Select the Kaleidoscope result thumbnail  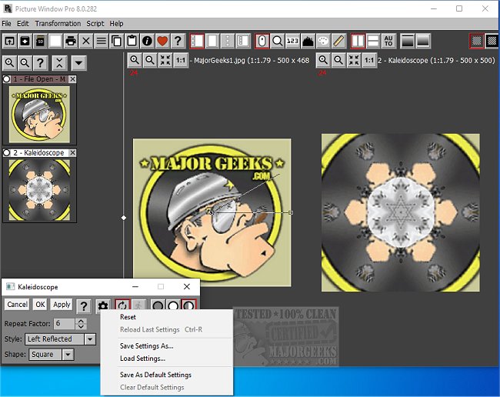[39, 190]
